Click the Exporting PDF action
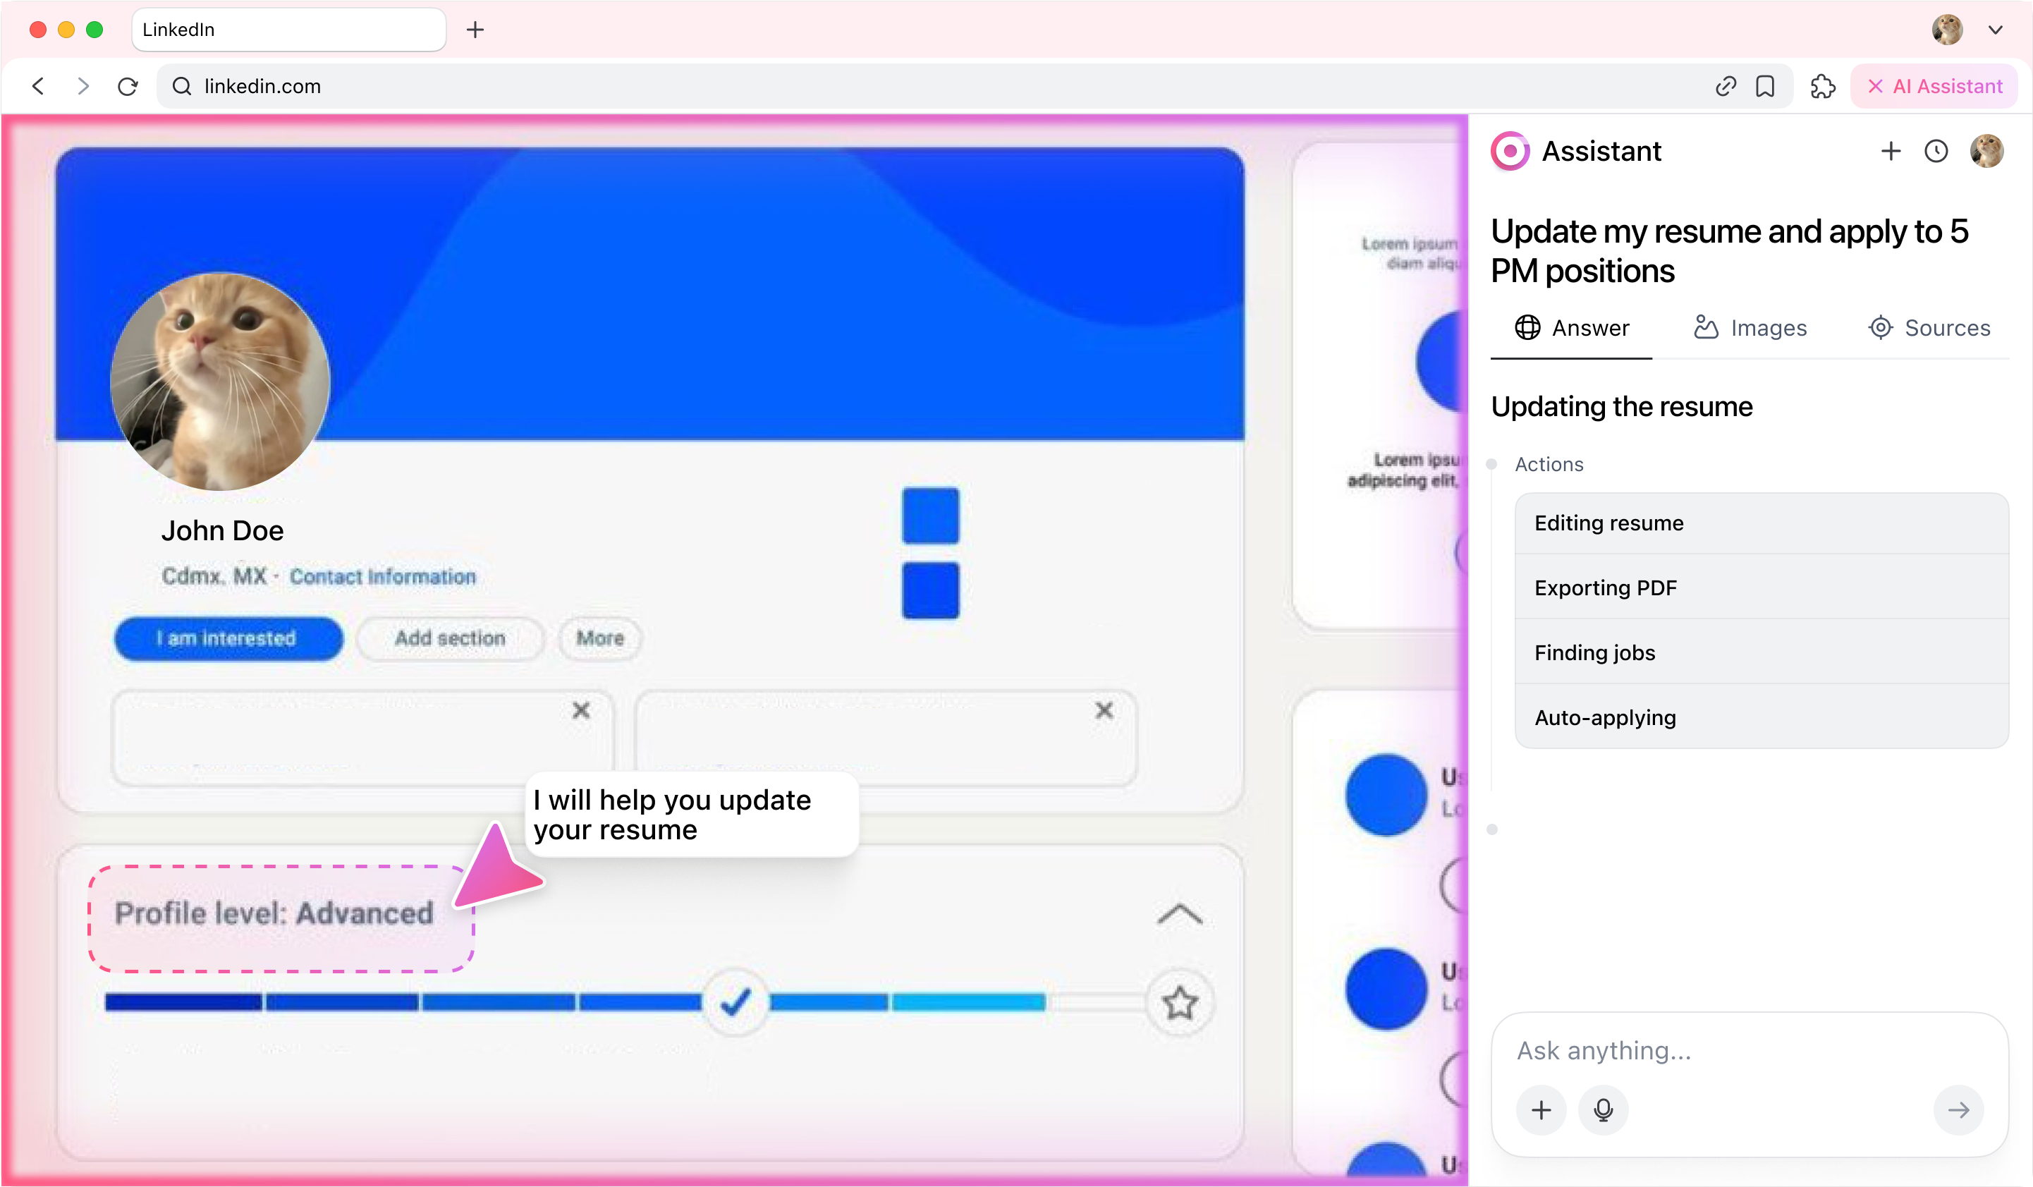This screenshot has height=1187, width=2033. [x=1761, y=588]
